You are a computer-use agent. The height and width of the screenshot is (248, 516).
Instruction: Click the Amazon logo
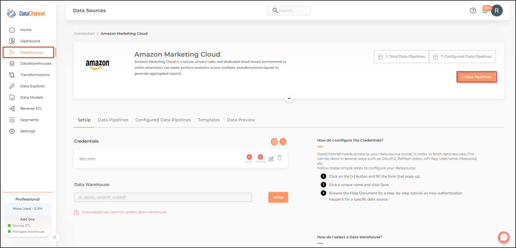97,65
